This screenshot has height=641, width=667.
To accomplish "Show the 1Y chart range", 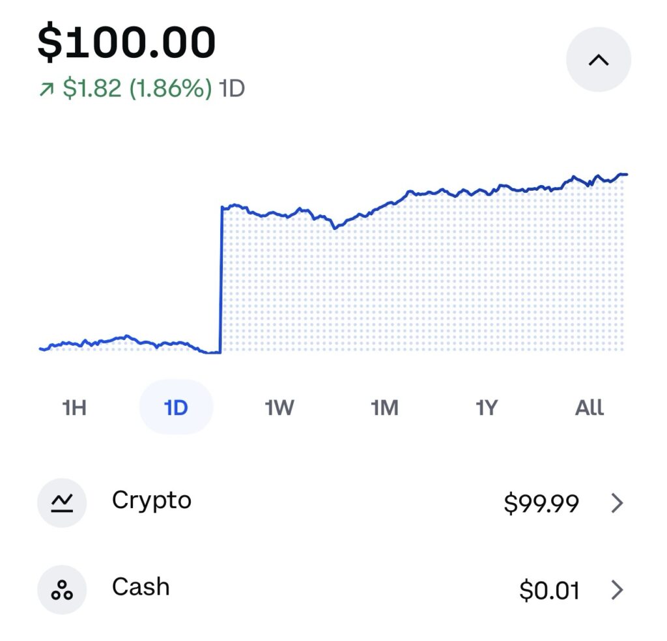I will 487,408.
